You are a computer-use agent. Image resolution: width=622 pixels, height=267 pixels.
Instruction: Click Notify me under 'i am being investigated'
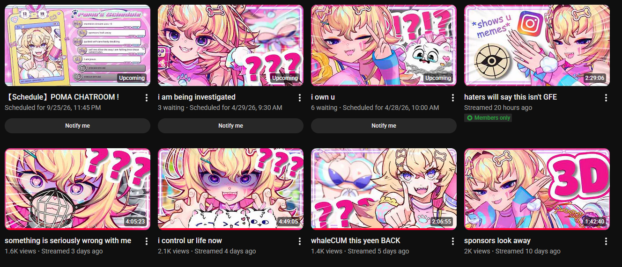(230, 126)
